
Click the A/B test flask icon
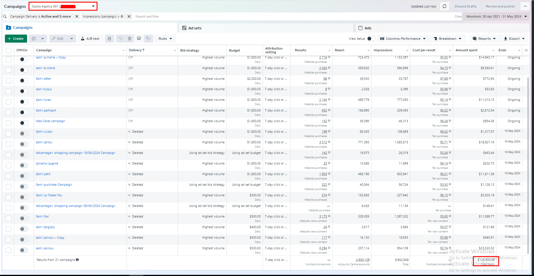coord(82,39)
